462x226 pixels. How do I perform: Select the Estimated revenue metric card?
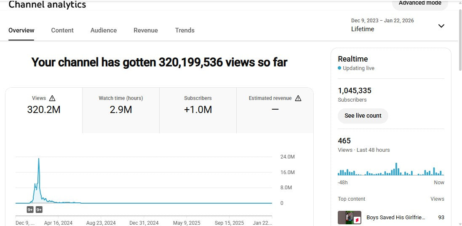pos(275,110)
